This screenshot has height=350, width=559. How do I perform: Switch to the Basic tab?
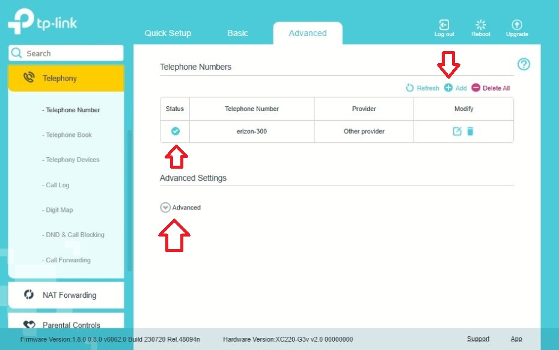pos(237,33)
